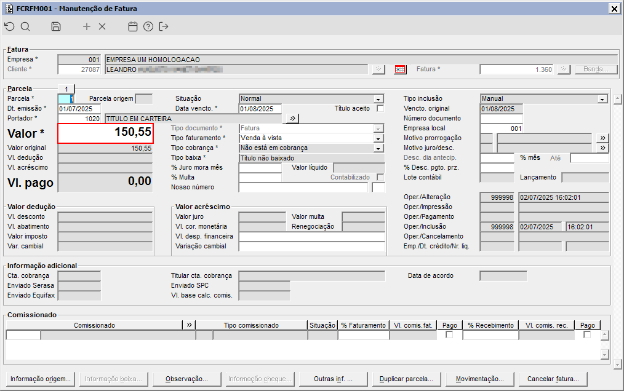624x391 pixels.
Task: Select the Parcela 1 tab
Action: pos(66,89)
